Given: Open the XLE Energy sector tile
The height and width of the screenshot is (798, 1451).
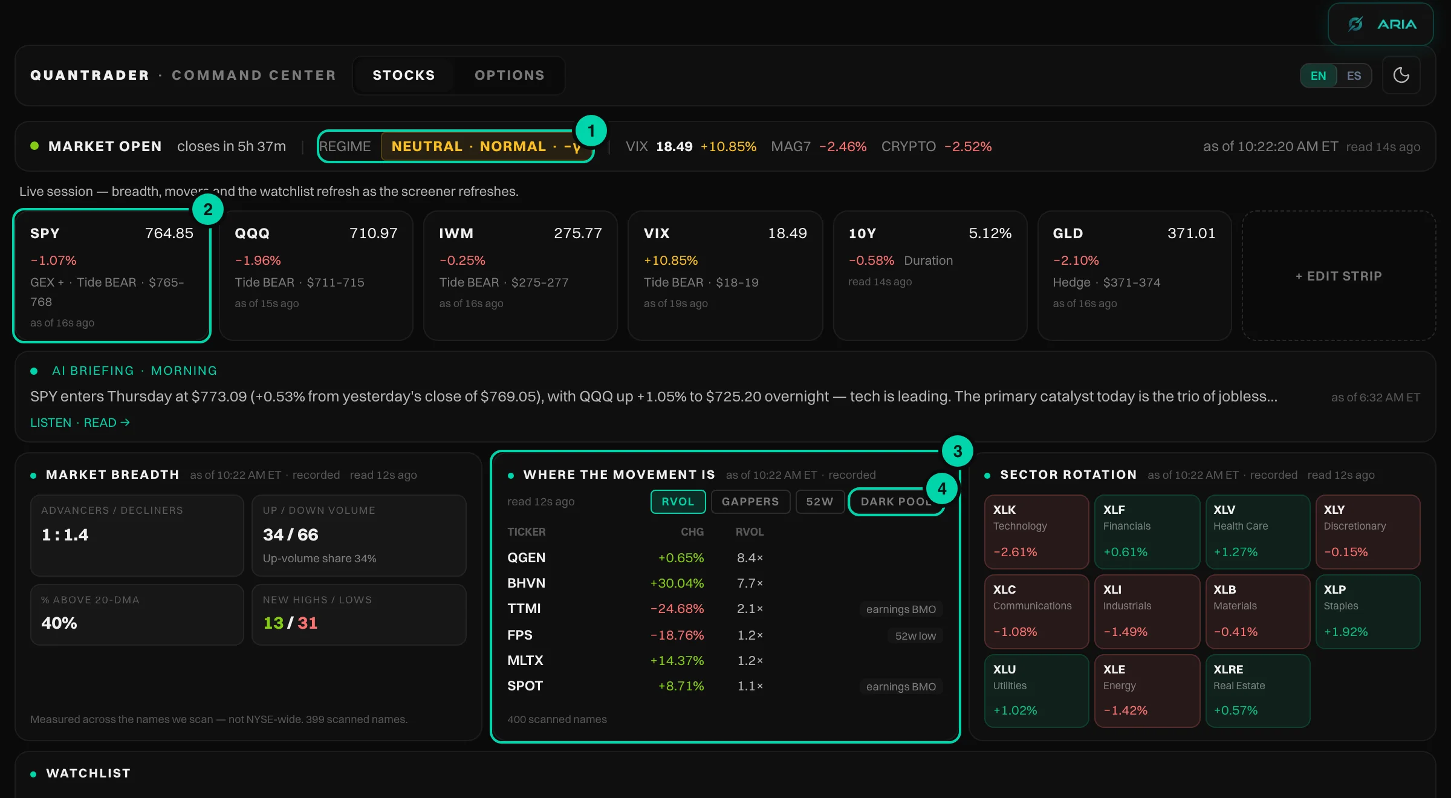Looking at the screenshot, I should (1147, 691).
